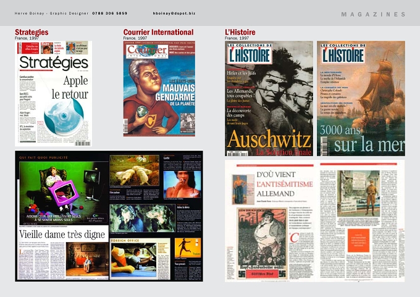Click the 'Vieille dame très digne' headline
Image resolution: width=420 pixels, height=297 pixels.
(x=62, y=235)
